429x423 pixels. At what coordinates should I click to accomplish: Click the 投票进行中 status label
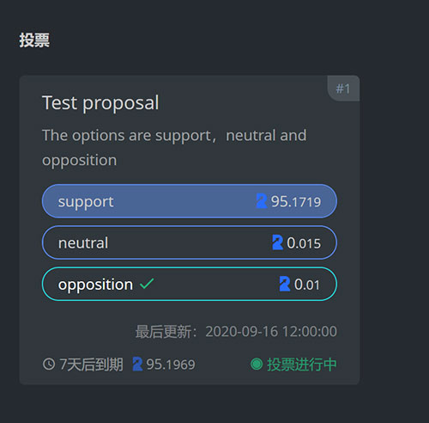coord(302,365)
